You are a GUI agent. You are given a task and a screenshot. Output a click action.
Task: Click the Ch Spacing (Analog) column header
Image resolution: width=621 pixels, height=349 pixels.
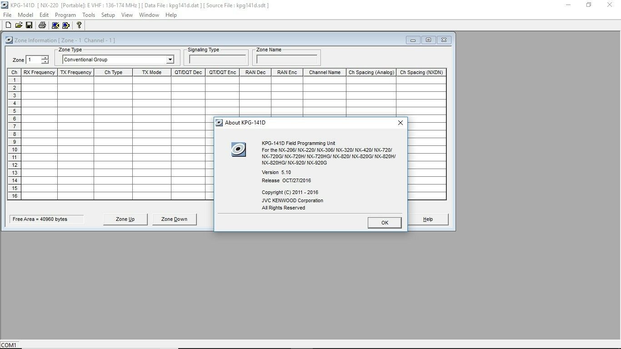coord(371,72)
